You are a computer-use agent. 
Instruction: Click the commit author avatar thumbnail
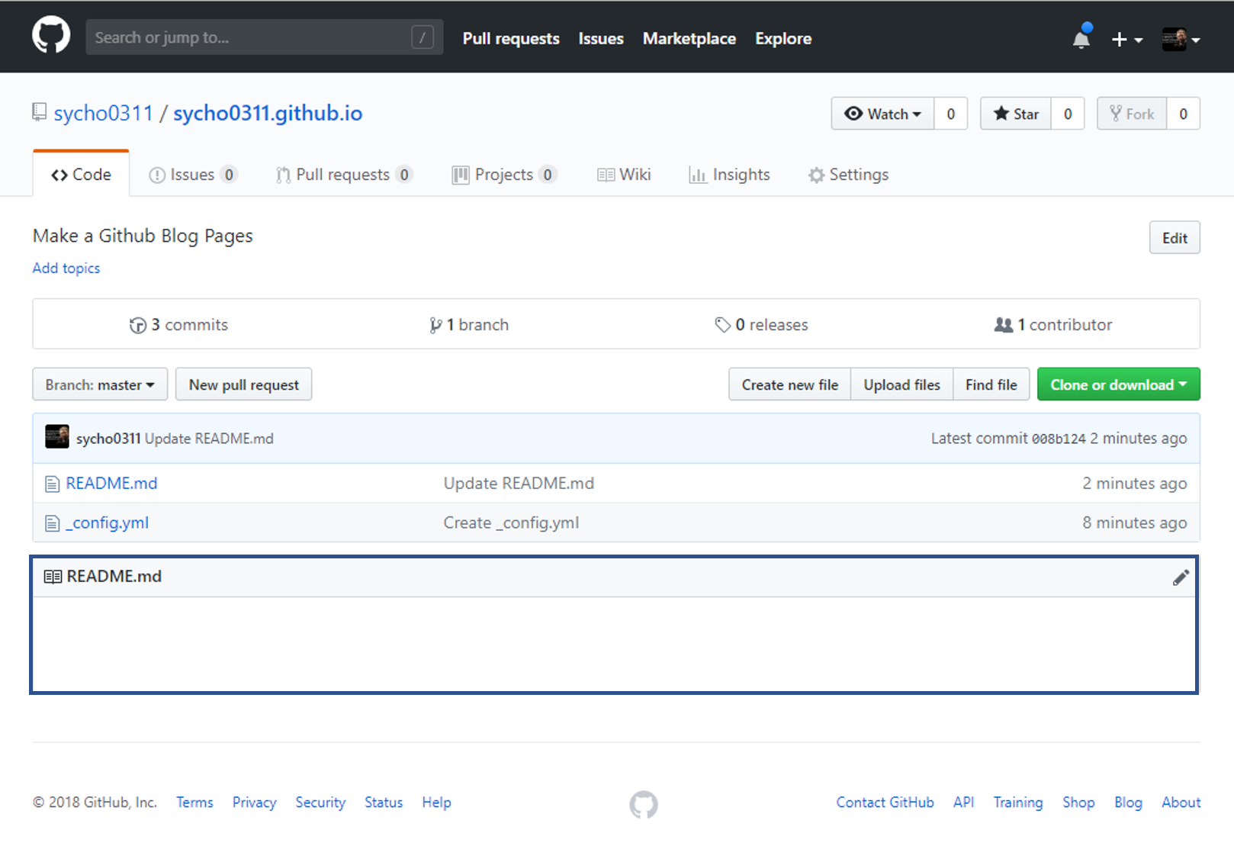(57, 437)
